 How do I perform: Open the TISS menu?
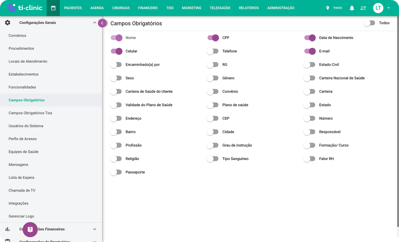point(170,8)
